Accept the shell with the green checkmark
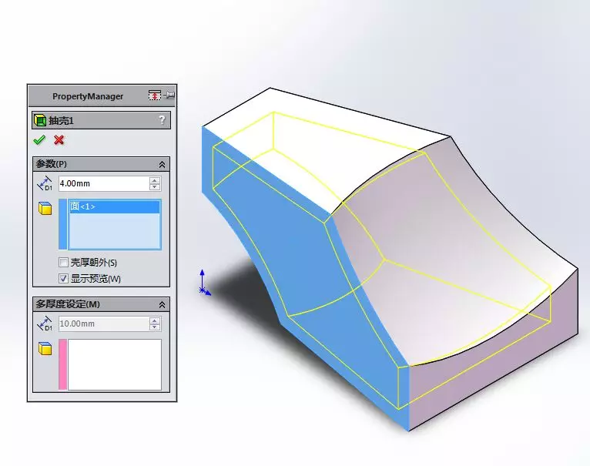 click(x=39, y=140)
